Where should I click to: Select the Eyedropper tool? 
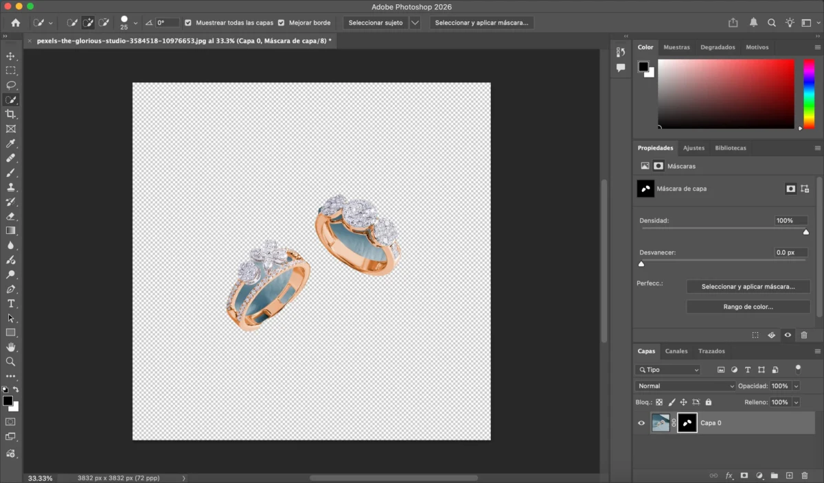coord(11,143)
